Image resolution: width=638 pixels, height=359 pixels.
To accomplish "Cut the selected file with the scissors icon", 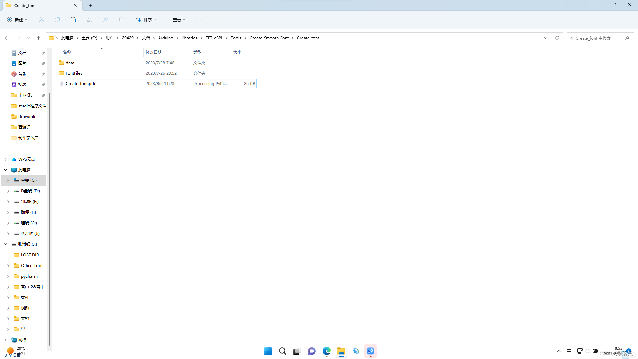I will coord(41,20).
